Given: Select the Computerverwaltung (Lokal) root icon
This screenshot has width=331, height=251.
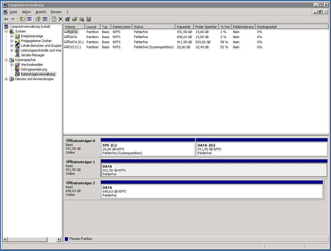Looking at the screenshot, I should click(6, 26).
